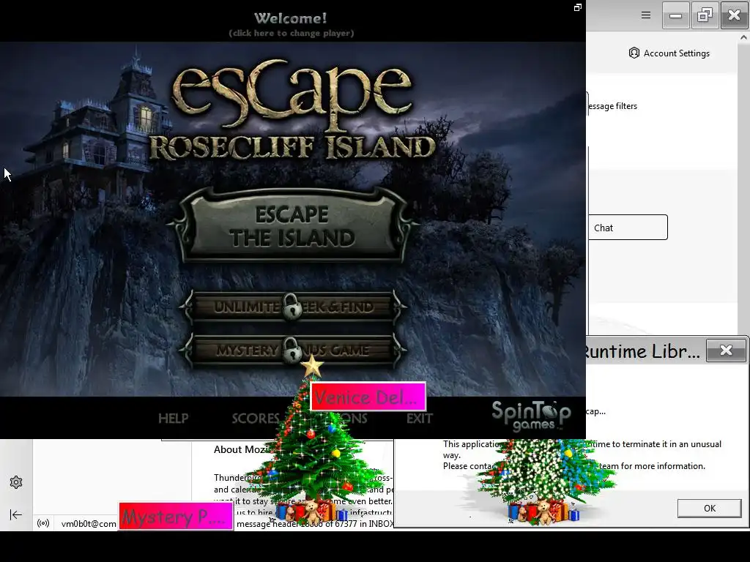Click pink Venice Del... popup label
Viewport: 750px width, 562px height.
(x=368, y=397)
